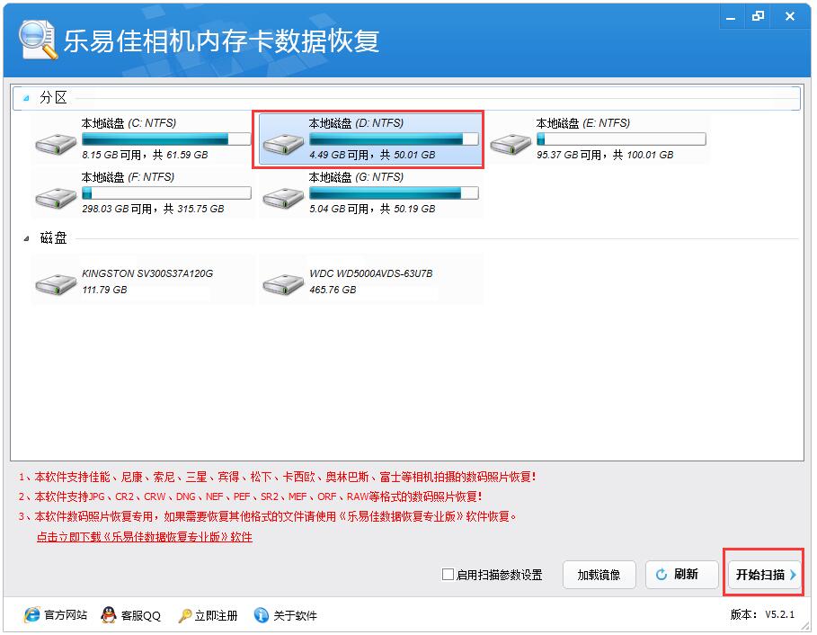The width and height of the screenshot is (817, 635).
Task: Close the data recovery window
Action: click(x=790, y=17)
